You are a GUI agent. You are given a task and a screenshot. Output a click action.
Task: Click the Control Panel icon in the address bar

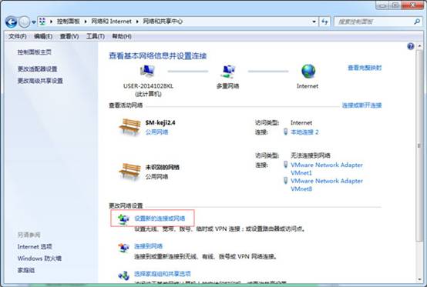click(x=42, y=22)
